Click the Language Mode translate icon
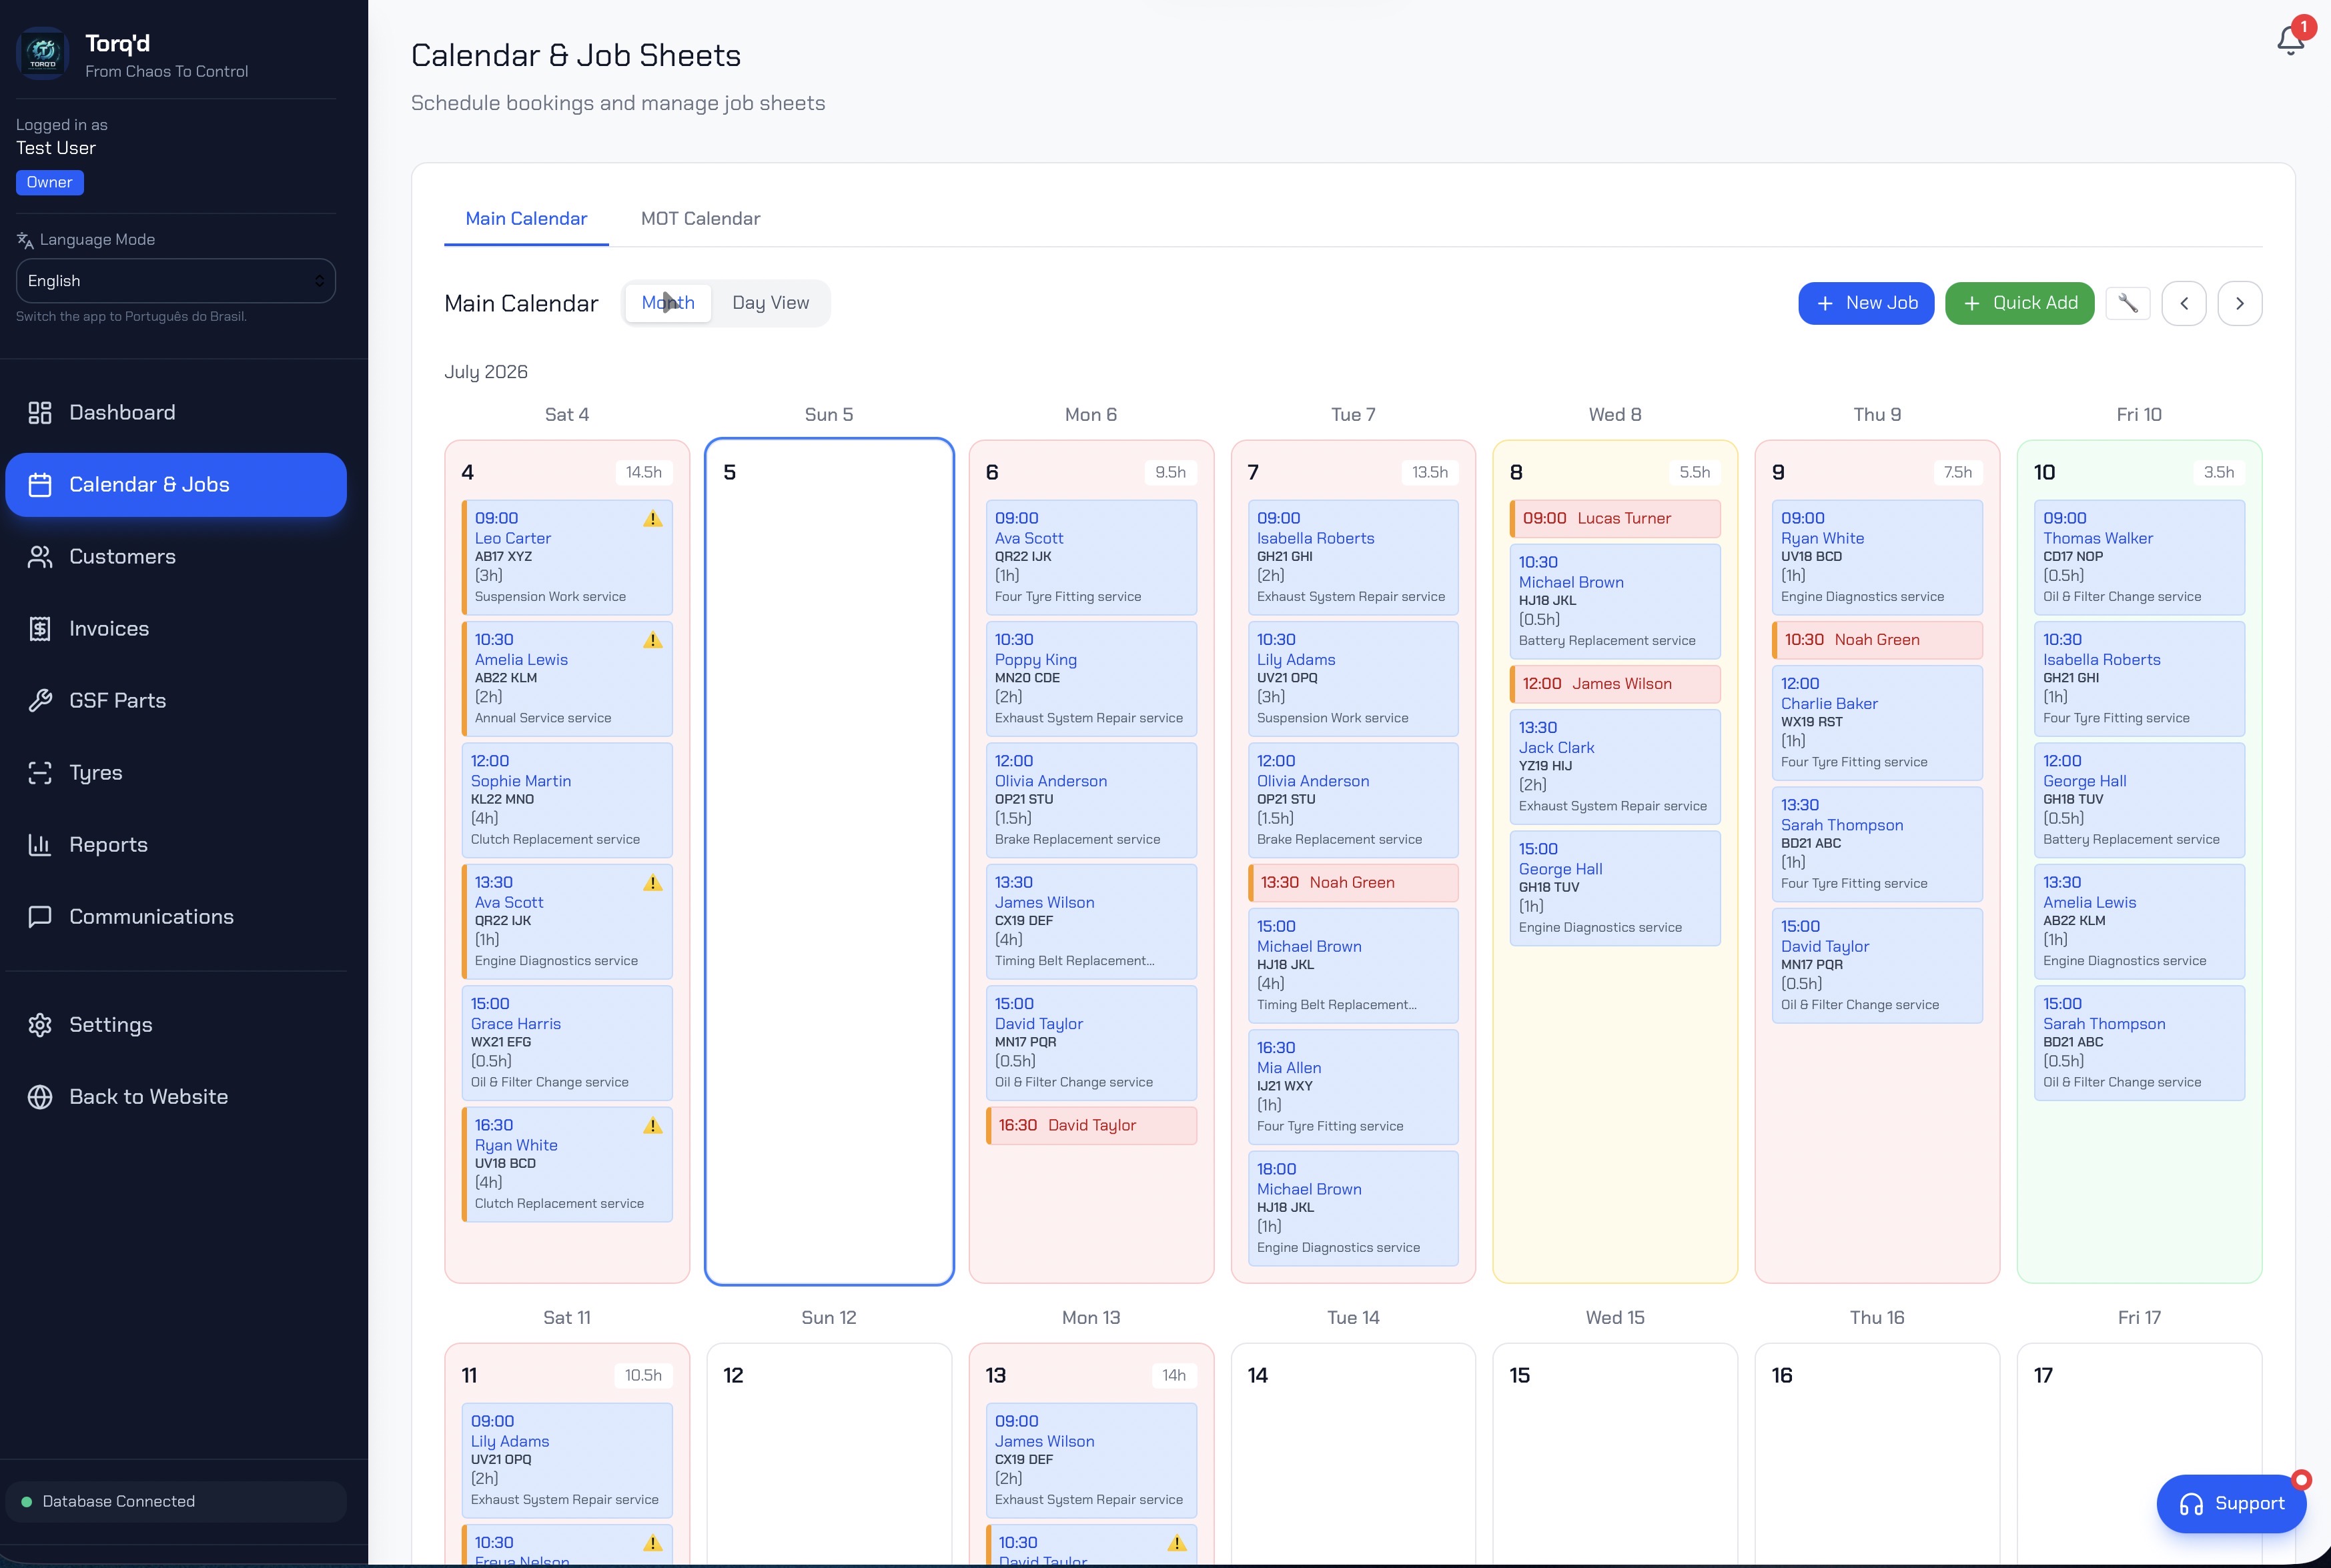Image resolution: width=2331 pixels, height=1568 pixels. [x=25, y=240]
